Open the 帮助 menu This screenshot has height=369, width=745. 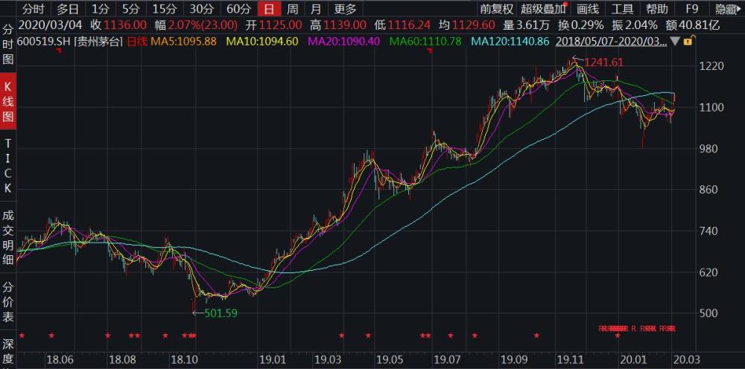(657, 9)
